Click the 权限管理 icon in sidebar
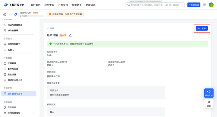The width and height of the screenshot is (217, 117). [5, 63]
